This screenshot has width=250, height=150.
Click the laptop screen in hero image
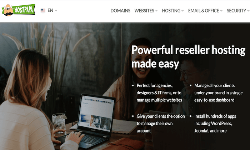pyautogui.click(x=96, y=114)
